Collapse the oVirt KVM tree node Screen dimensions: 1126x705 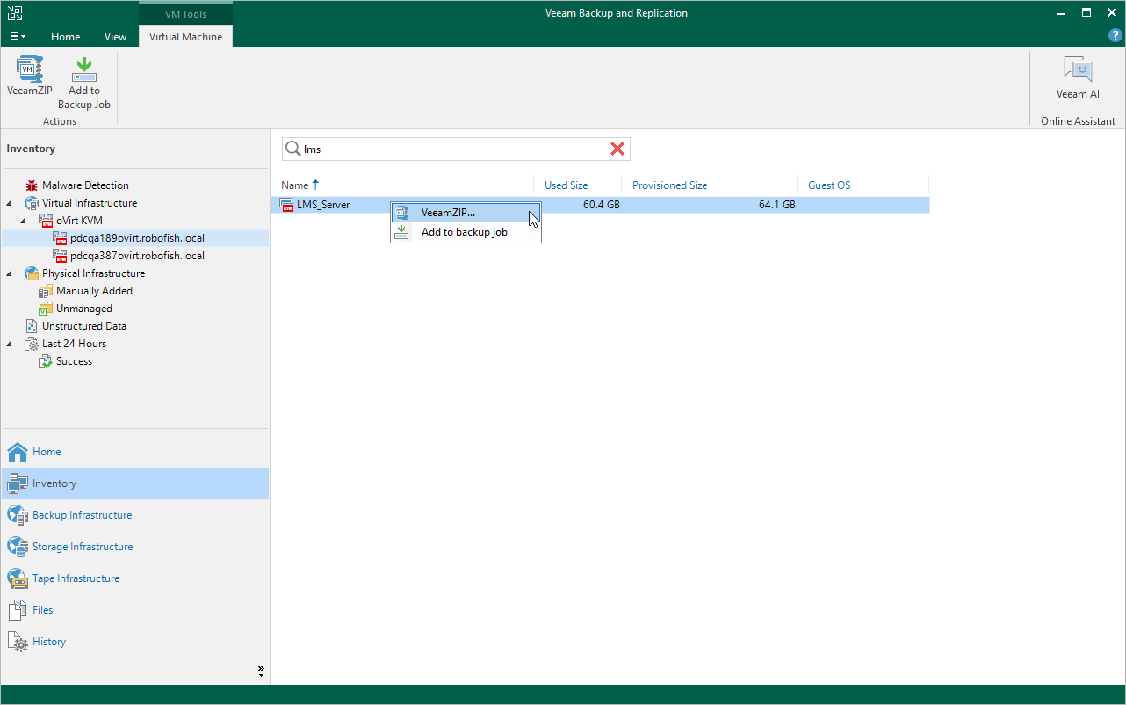point(23,221)
